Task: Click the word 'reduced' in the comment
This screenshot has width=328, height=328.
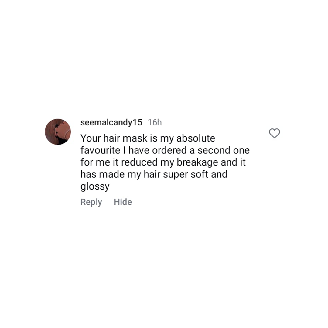Action: coord(139,162)
